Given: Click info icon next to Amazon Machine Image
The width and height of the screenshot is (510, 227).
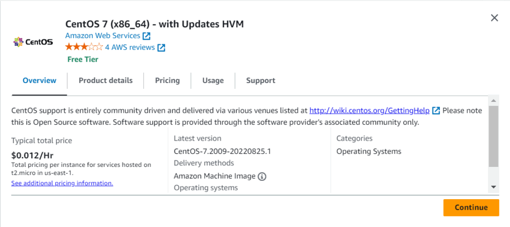Looking at the screenshot, I should pos(262,176).
